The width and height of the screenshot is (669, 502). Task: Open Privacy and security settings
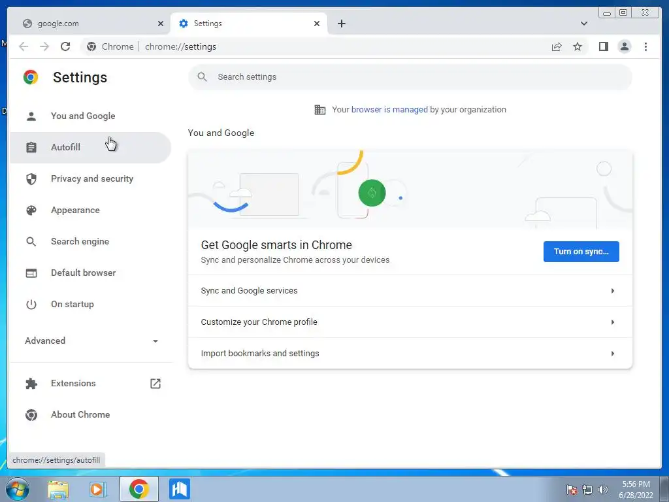(91, 179)
